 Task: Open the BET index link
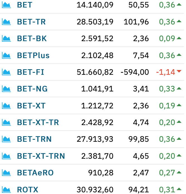[25, 5]
